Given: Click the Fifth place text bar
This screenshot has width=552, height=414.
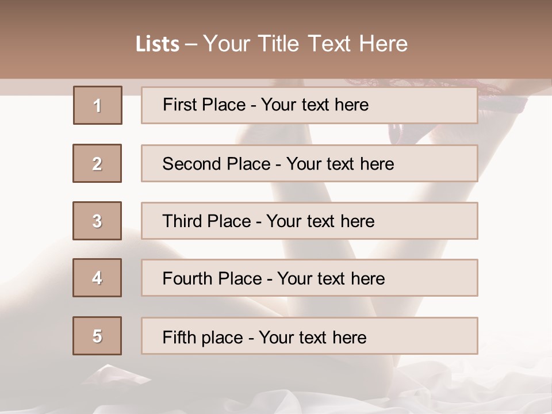Looking at the screenshot, I should point(309,336).
